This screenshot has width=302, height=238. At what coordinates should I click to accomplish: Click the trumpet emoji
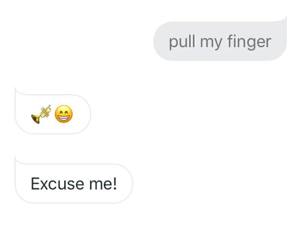pos(41,115)
